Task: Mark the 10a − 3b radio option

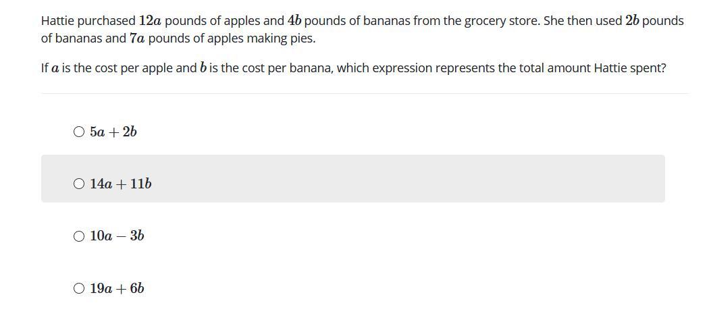Action: pyautogui.click(x=79, y=236)
